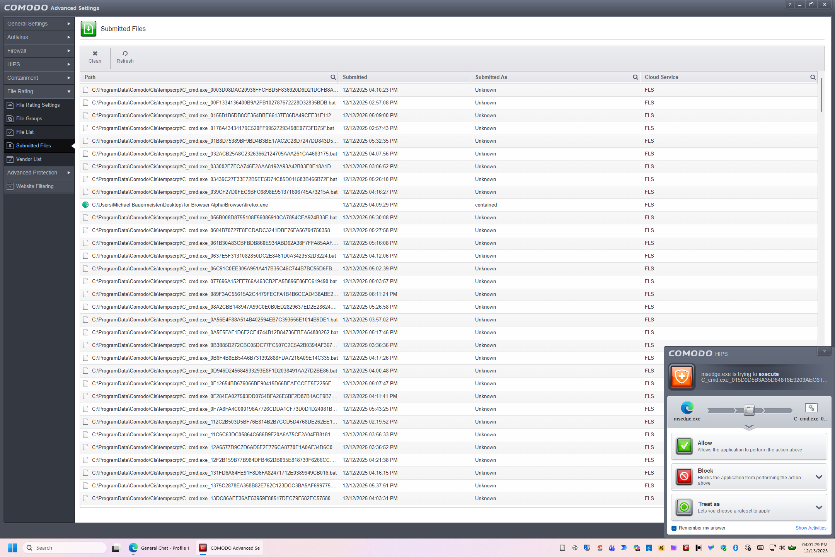Screen dimensions: 835x557
Task: Expand the Treat as ruleset dropdown arrow
Action: tap(818, 507)
